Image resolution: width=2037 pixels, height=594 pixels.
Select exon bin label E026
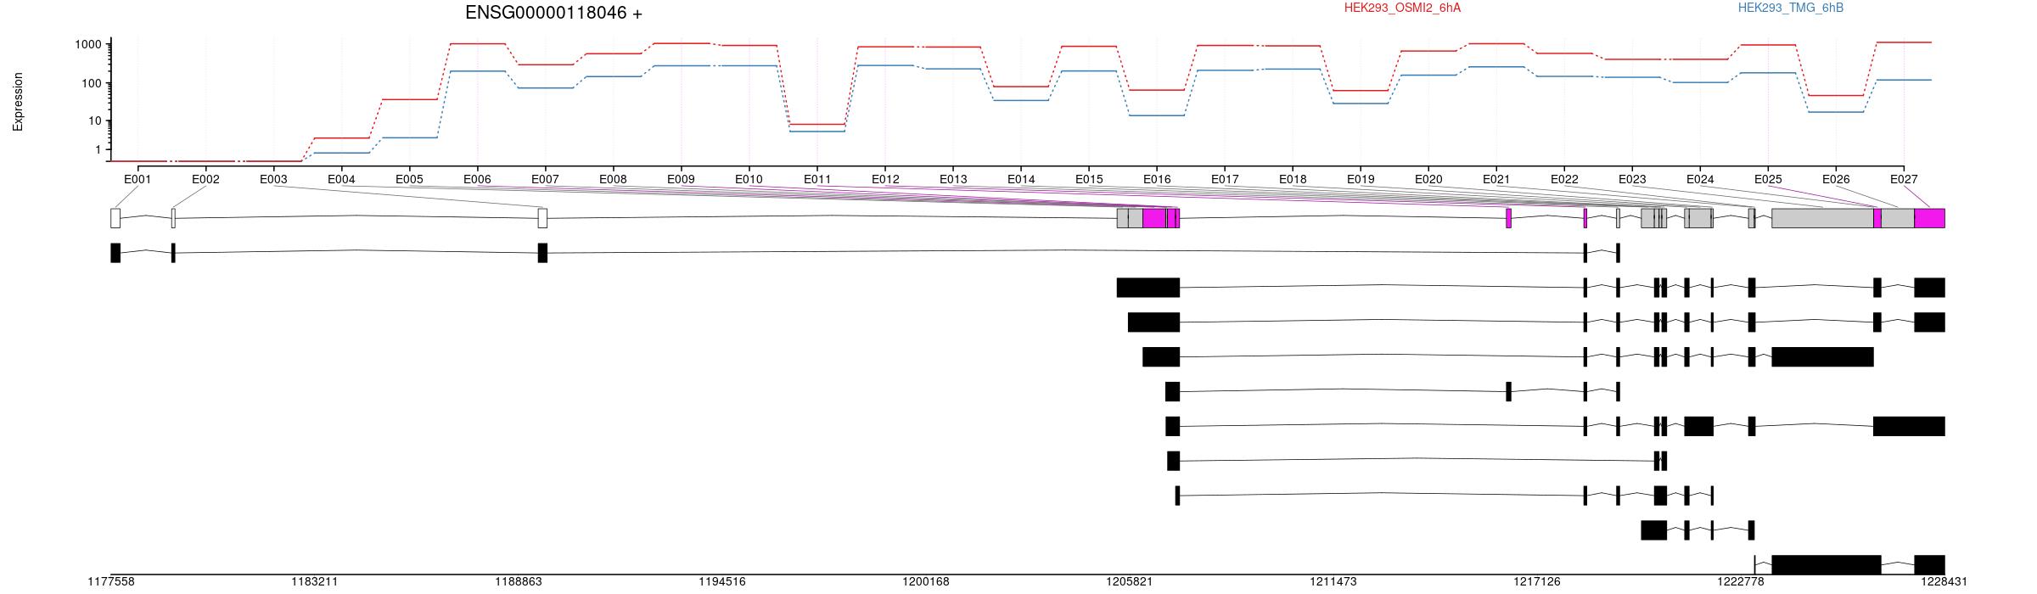click(1836, 179)
